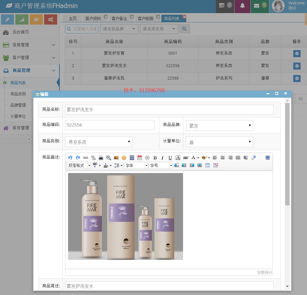
Task: Click the print icon in editor
Action: [x=101, y=158]
